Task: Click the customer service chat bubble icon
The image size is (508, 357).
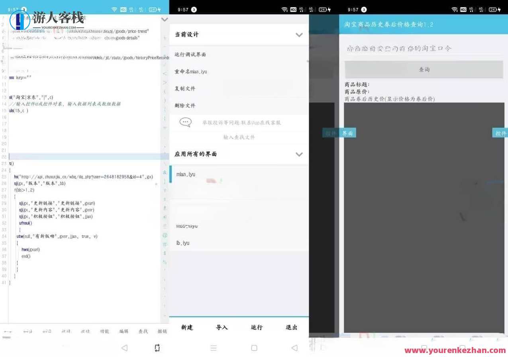Action: tap(185, 122)
